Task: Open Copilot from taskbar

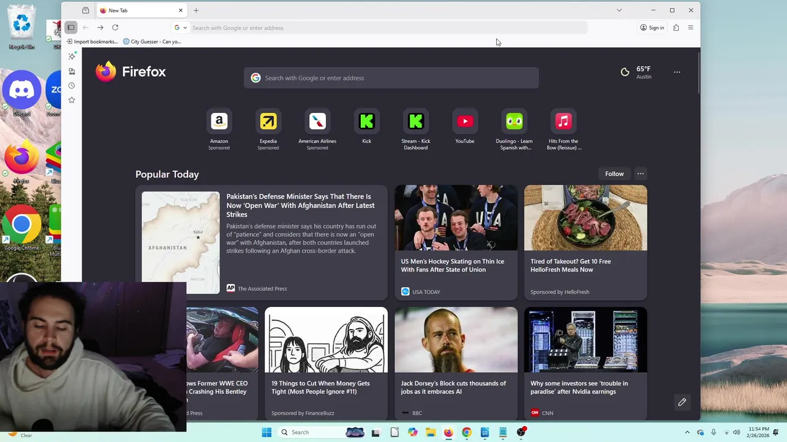Action: [x=413, y=432]
